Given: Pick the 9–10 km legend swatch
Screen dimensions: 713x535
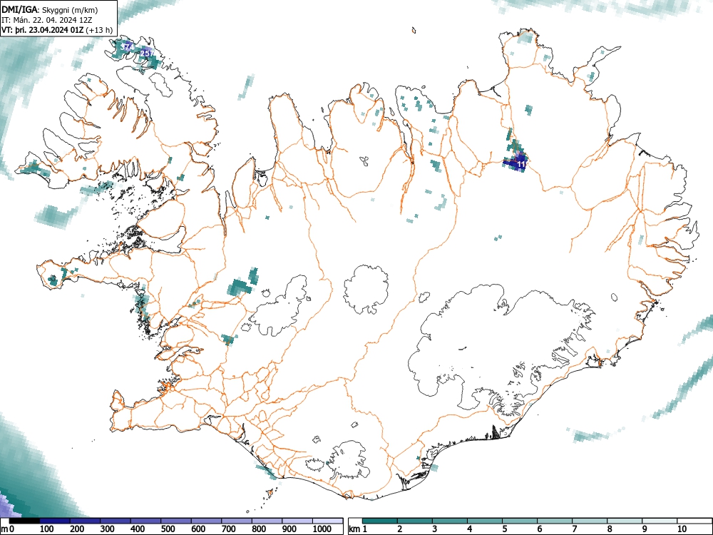Looking at the screenshot, I should click(x=660, y=521).
